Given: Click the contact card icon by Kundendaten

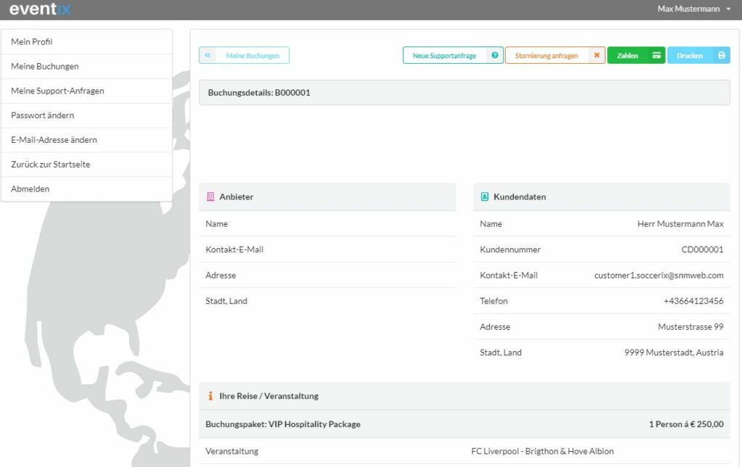Looking at the screenshot, I should tap(484, 197).
